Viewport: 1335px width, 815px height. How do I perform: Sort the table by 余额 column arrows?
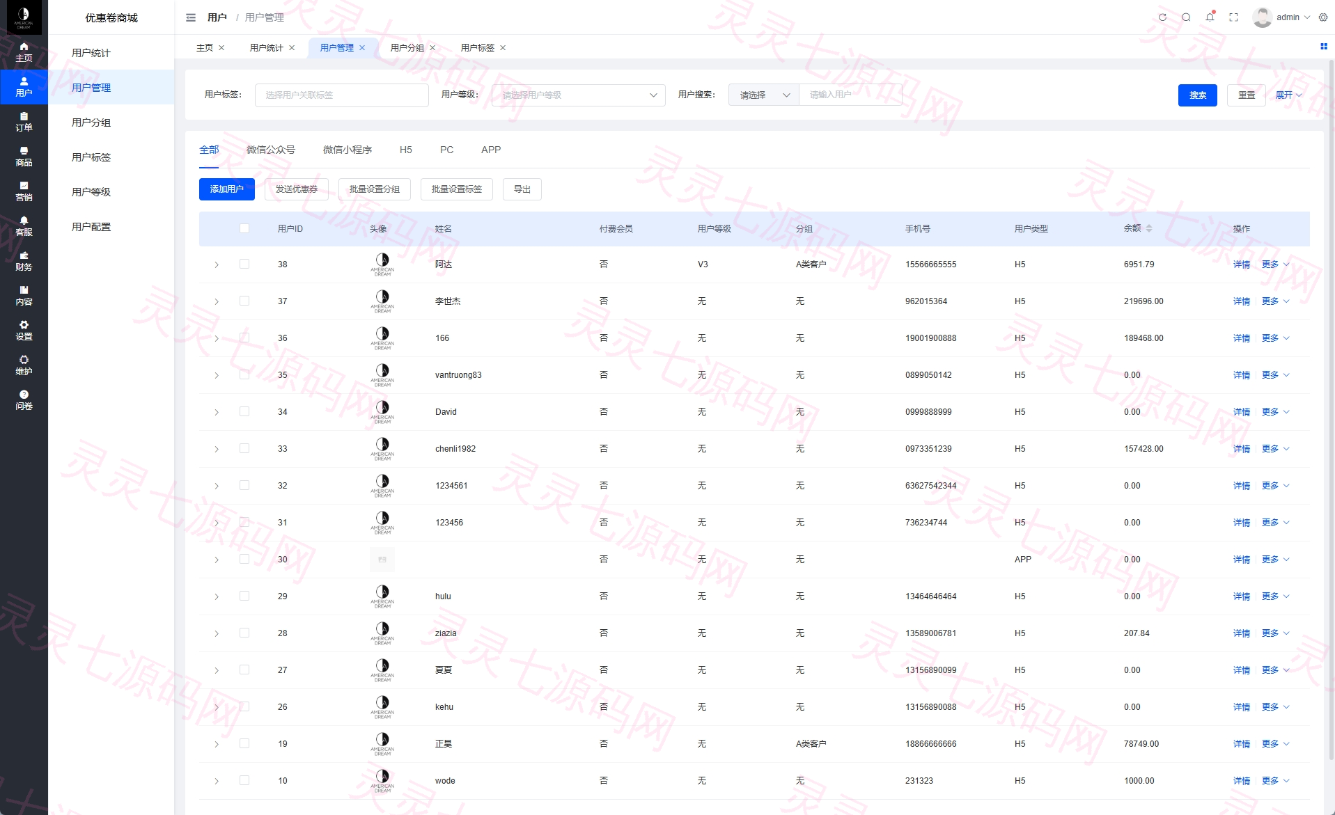pyautogui.click(x=1149, y=228)
